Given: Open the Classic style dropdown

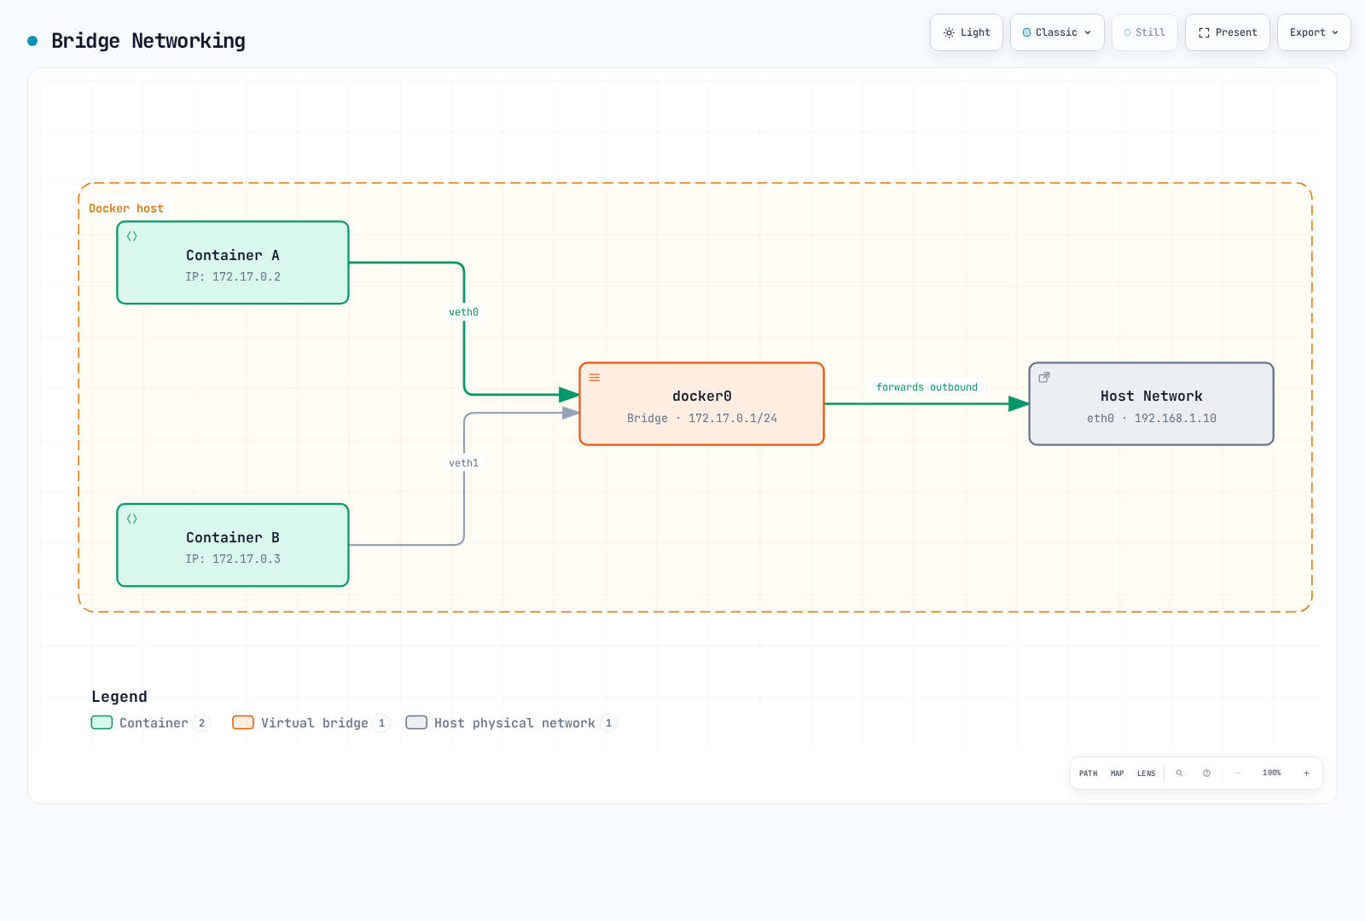Looking at the screenshot, I should [1057, 32].
